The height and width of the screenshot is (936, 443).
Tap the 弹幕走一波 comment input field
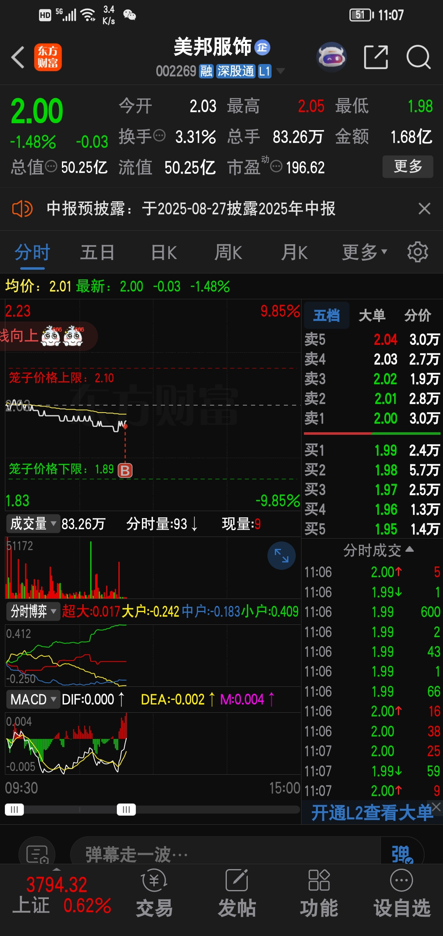[x=225, y=855]
